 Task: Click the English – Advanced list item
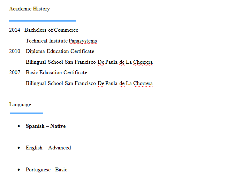point(48,148)
